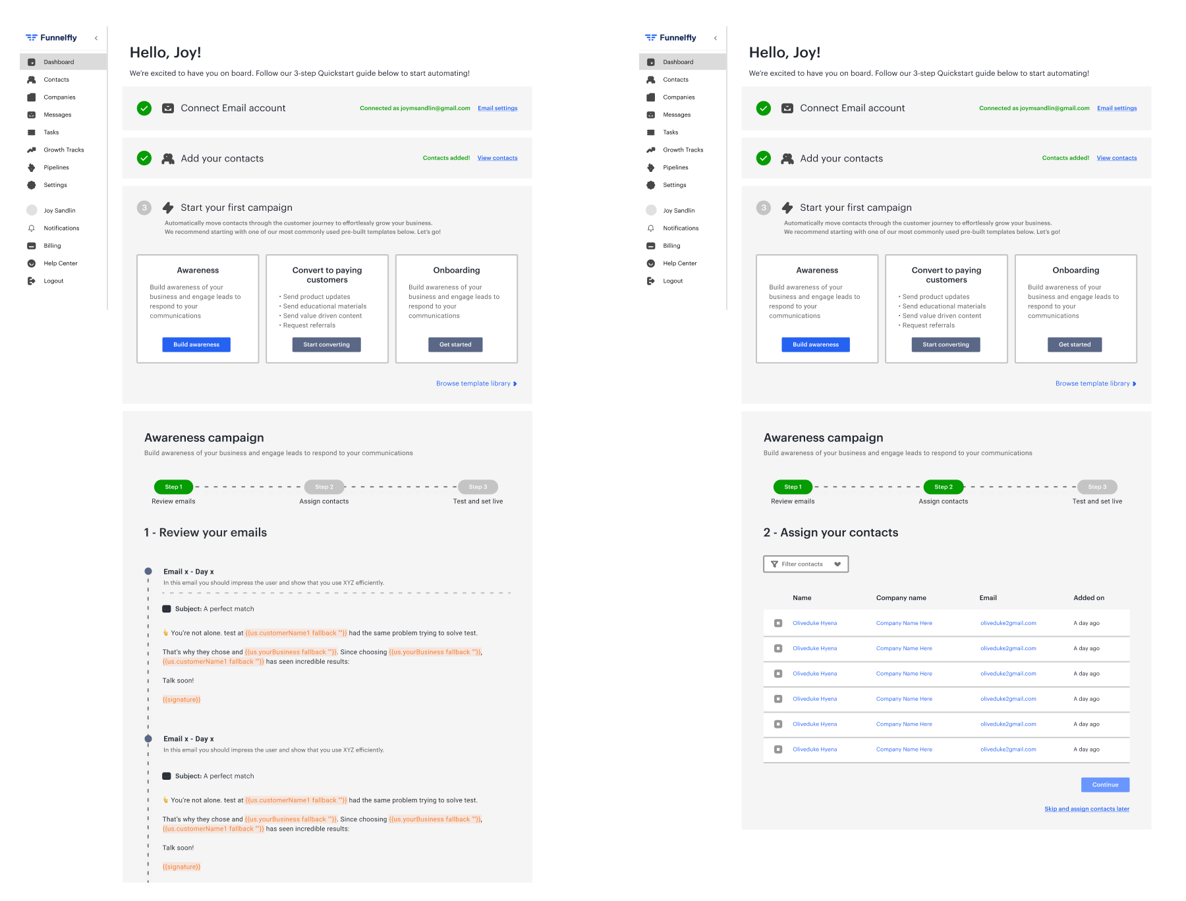Open Pipelines icon in the left screen's sidebar
1186x901 pixels.
[31, 167]
